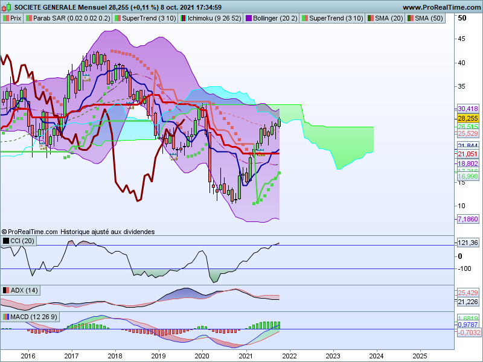483x362 pixels.
Task: Click the 2017 label on time axis
Action: click(71, 356)
